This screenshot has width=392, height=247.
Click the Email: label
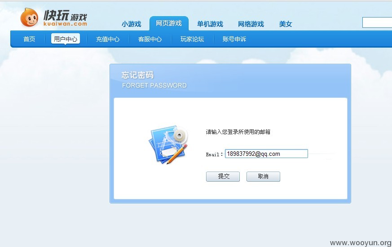tap(214, 154)
